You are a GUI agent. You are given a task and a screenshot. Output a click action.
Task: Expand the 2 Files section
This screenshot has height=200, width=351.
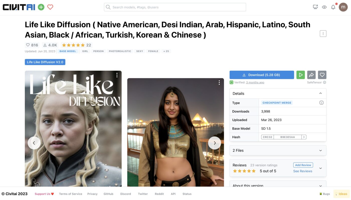(x=278, y=150)
